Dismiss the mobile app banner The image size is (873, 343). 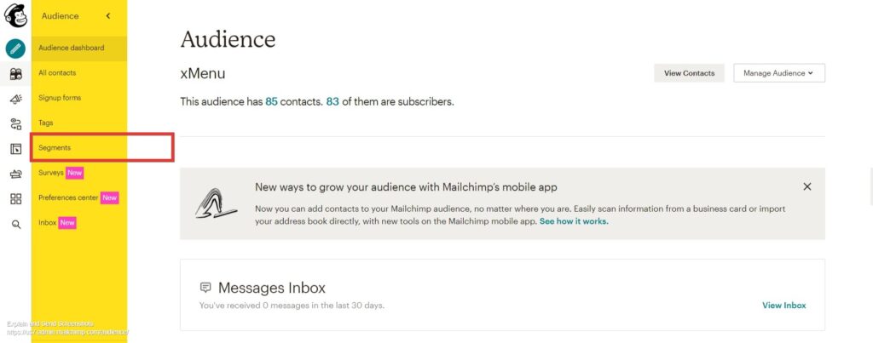click(807, 186)
